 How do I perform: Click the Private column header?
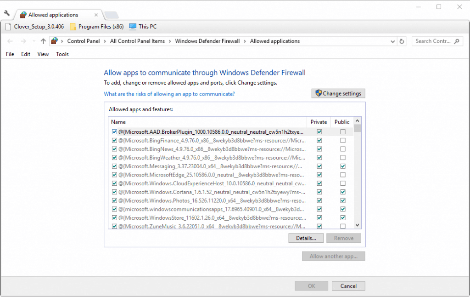click(319, 122)
